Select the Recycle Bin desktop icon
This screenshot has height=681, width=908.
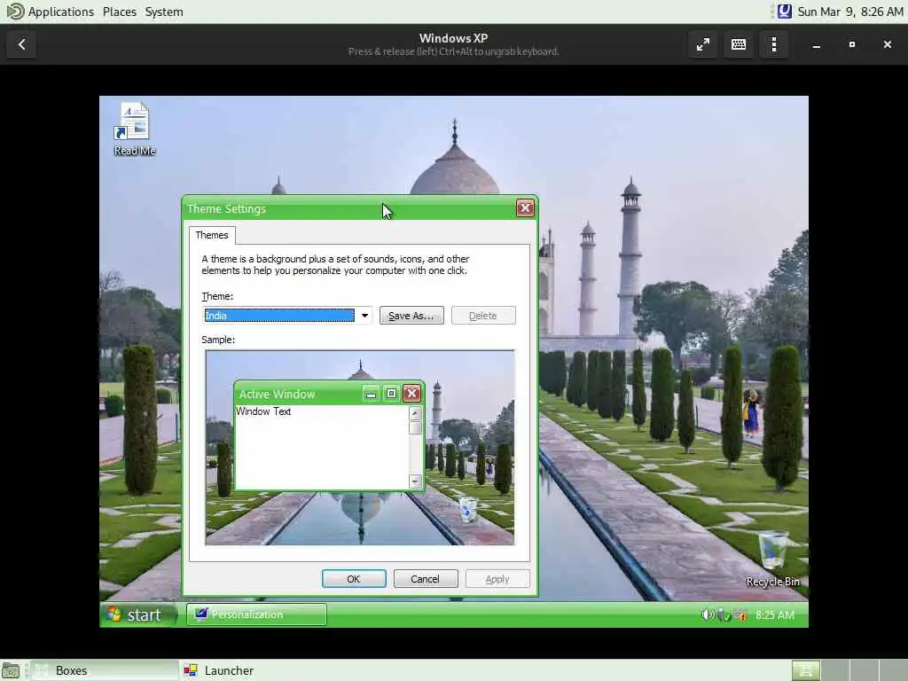coord(773,560)
